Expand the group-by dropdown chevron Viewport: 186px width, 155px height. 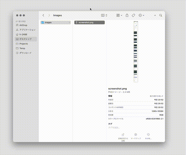[x=122, y=15]
